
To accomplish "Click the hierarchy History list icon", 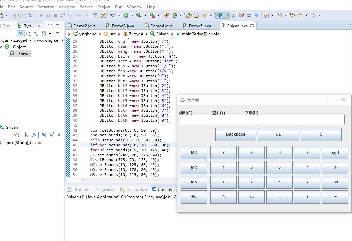I will point(44,34).
